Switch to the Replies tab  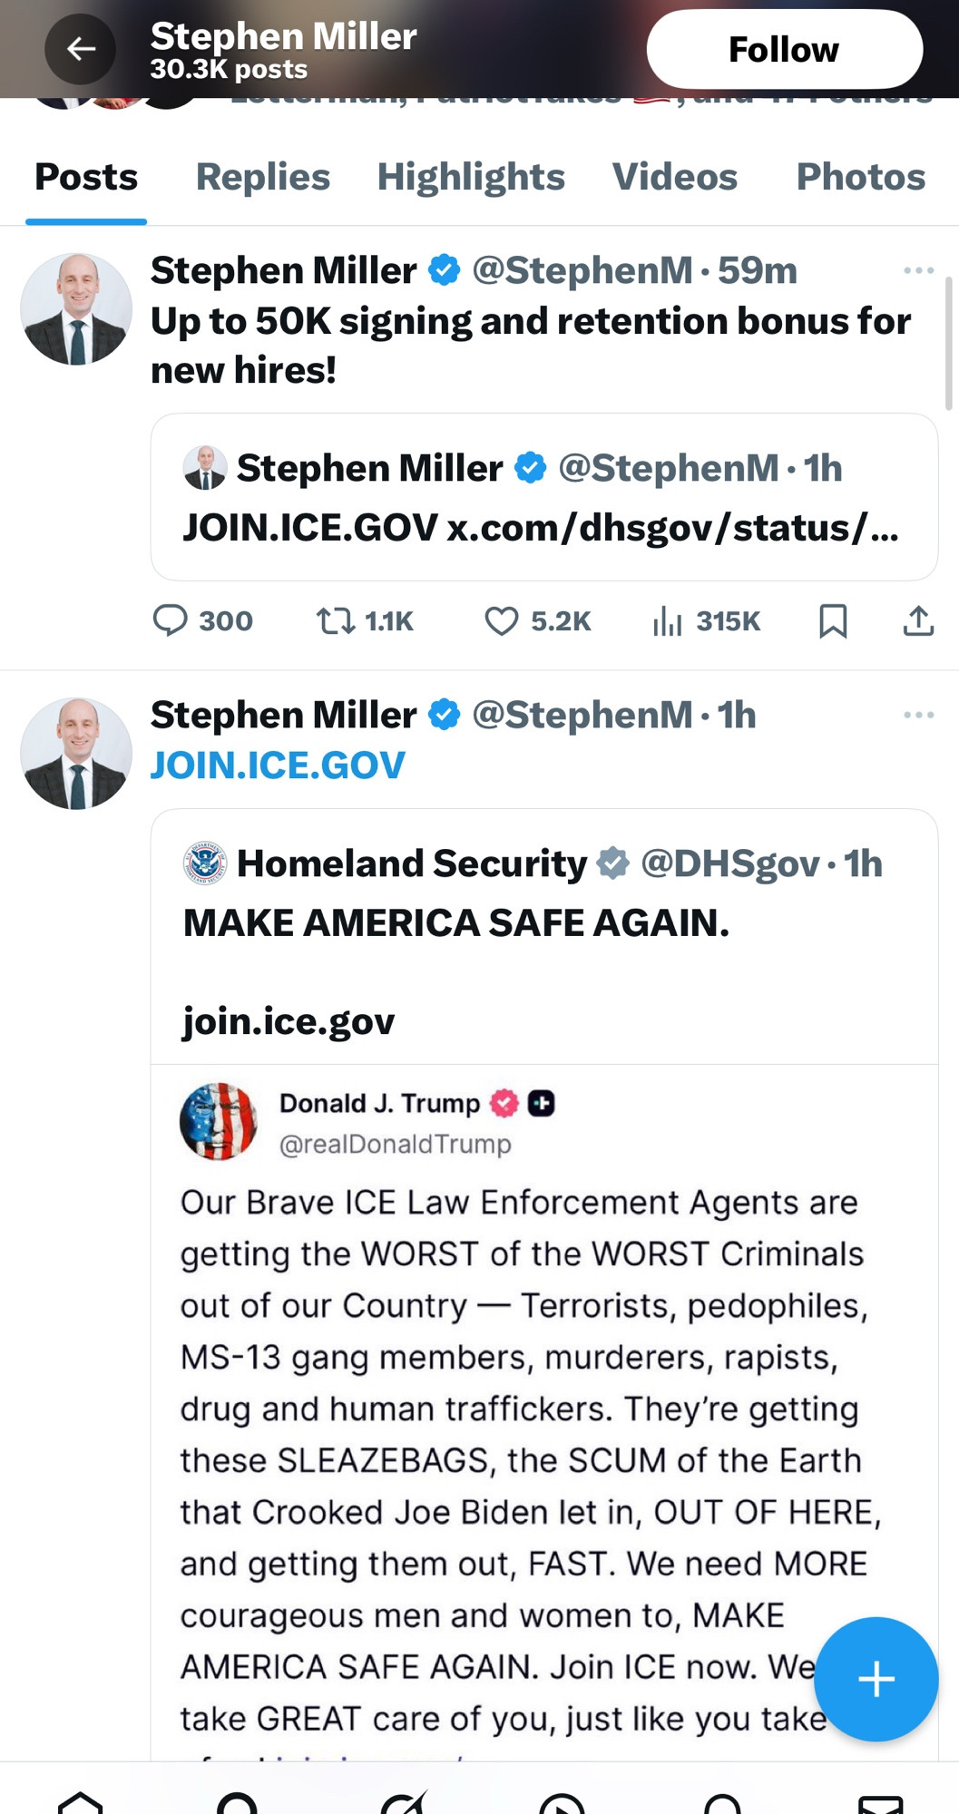click(x=263, y=176)
